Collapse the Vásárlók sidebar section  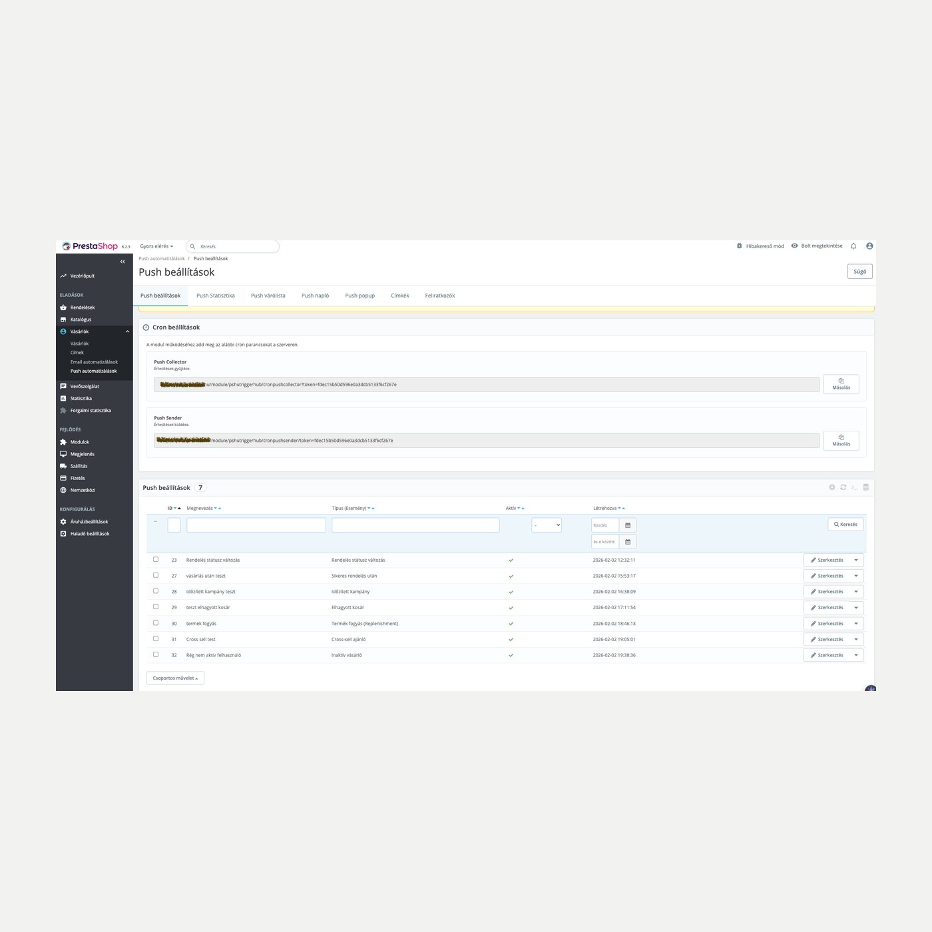click(x=127, y=332)
